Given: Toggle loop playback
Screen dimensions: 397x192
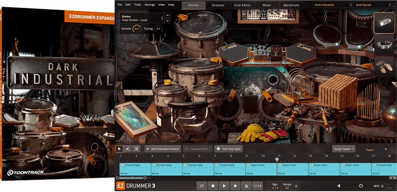Looking at the screenshot, I should point(202,186).
